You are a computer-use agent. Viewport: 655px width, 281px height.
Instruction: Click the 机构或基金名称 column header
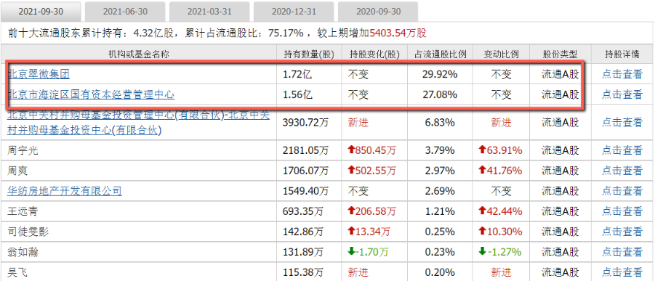point(139,54)
